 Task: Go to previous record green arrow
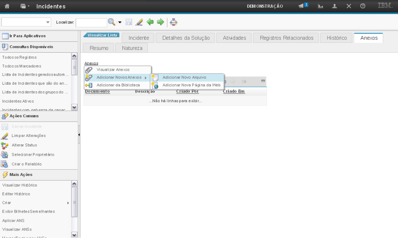coord(150,23)
